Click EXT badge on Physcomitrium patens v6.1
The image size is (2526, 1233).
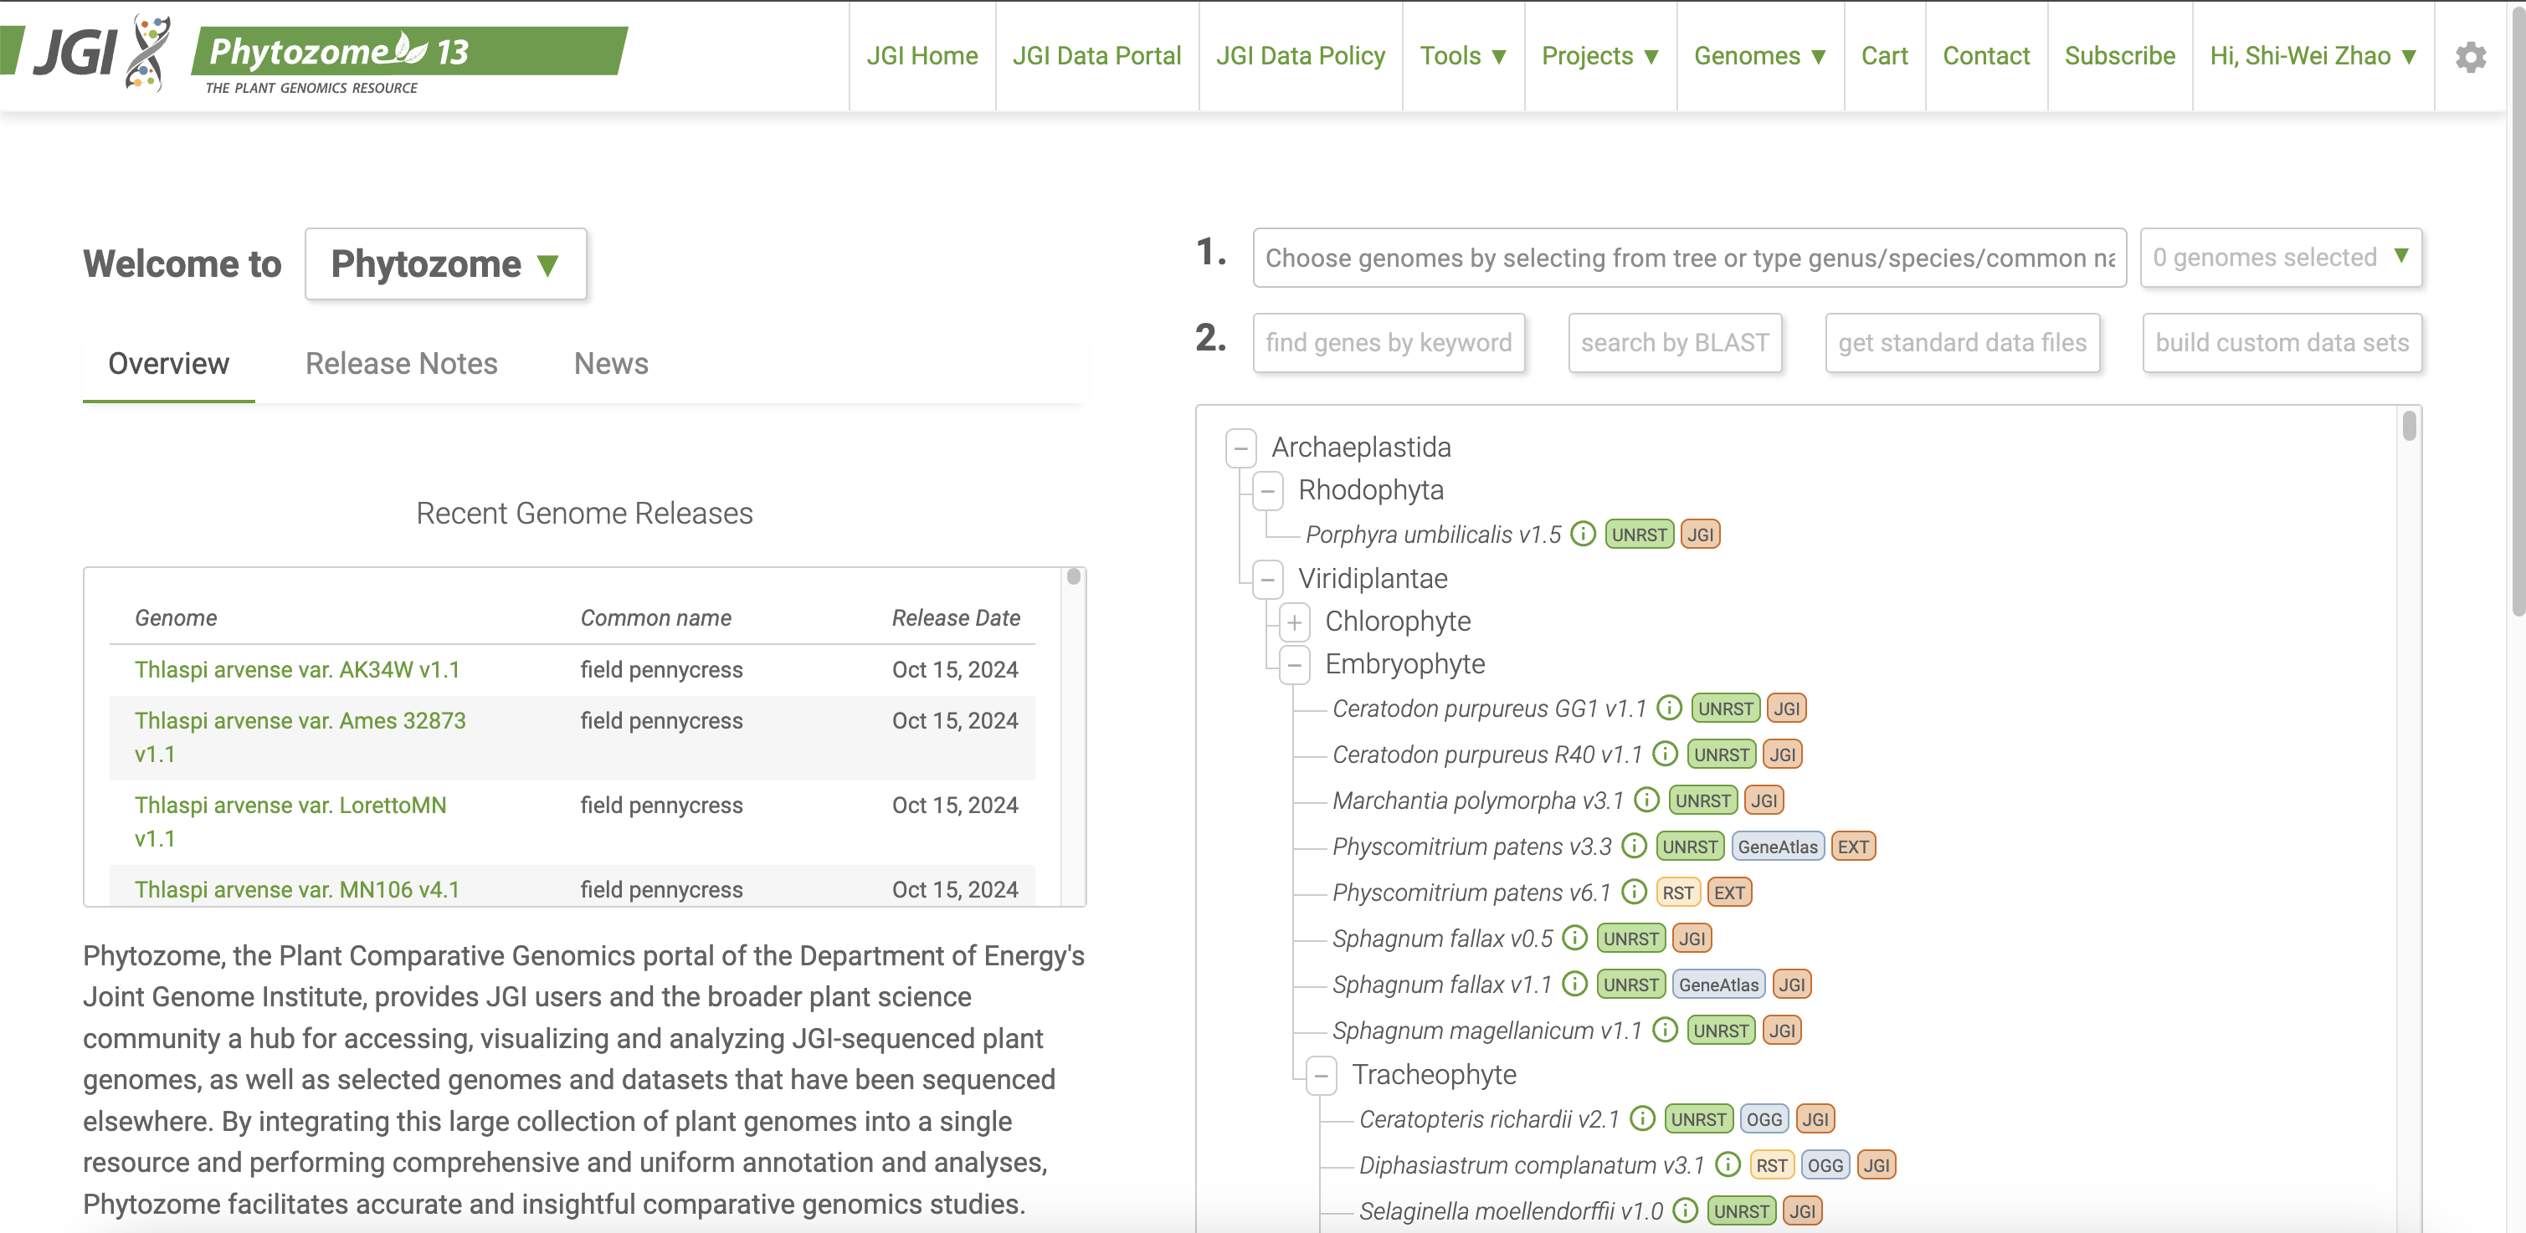pos(1729,893)
